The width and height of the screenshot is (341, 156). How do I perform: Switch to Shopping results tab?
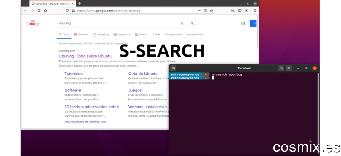point(101,34)
